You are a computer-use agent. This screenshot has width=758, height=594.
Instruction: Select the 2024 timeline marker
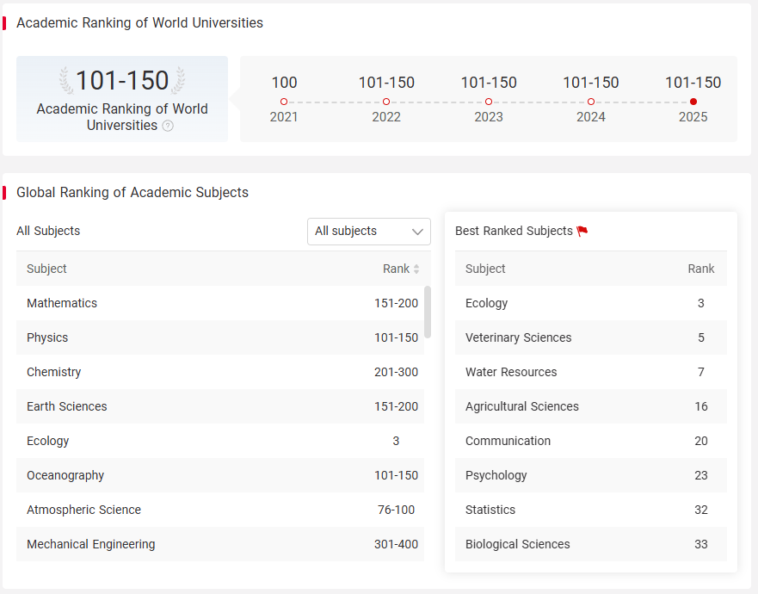pyautogui.click(x=591, y=102)
